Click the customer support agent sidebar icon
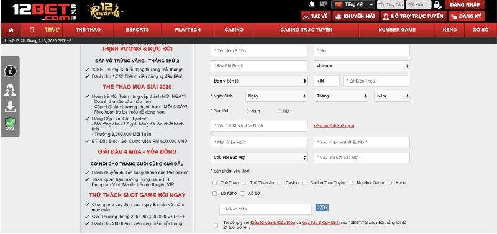The image size is (497, 234). point(10,90)
